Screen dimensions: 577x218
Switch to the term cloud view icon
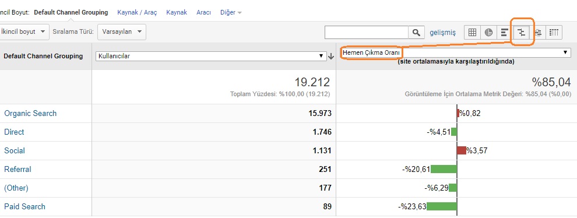[x=538, y=33]
